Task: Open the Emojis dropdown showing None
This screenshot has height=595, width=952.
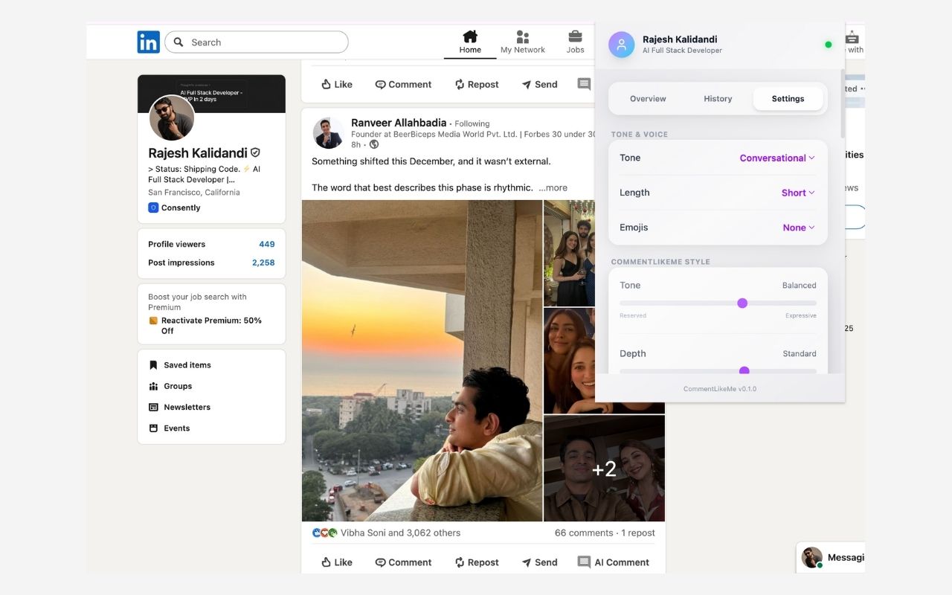Action: point(798,228)
